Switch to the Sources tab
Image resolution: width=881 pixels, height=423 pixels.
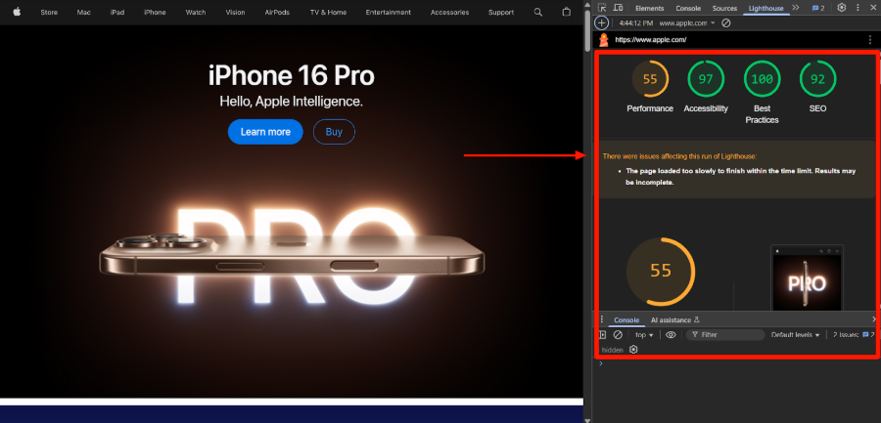(724, 8)
